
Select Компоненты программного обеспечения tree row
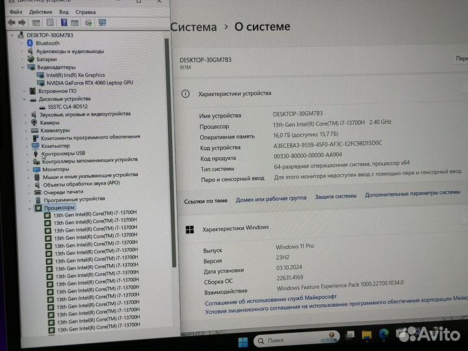(90, 137)
